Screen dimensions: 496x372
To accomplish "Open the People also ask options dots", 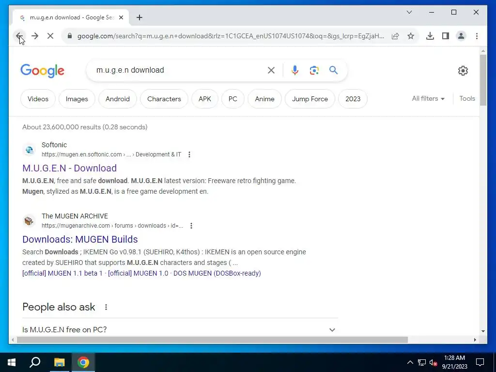I will pos(106,307).
